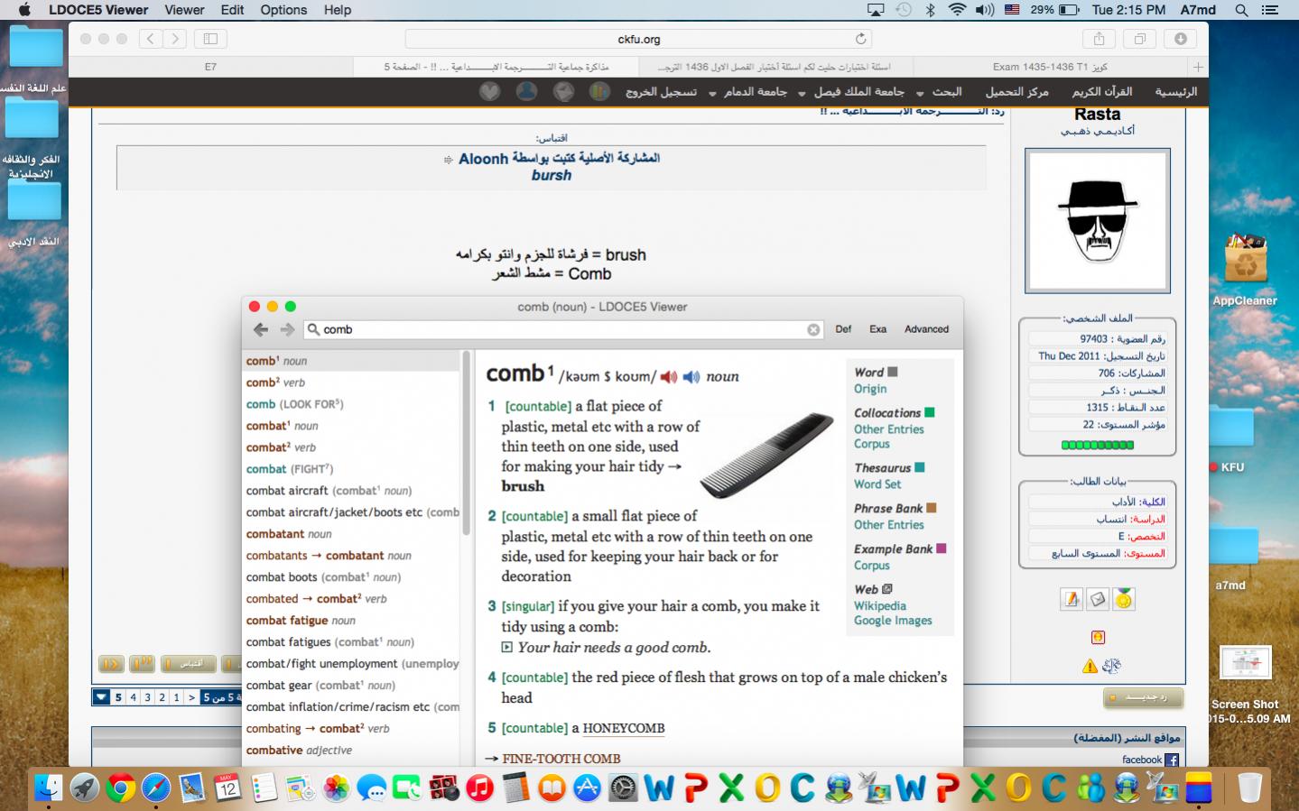Open iTunes from the dock

480,788
